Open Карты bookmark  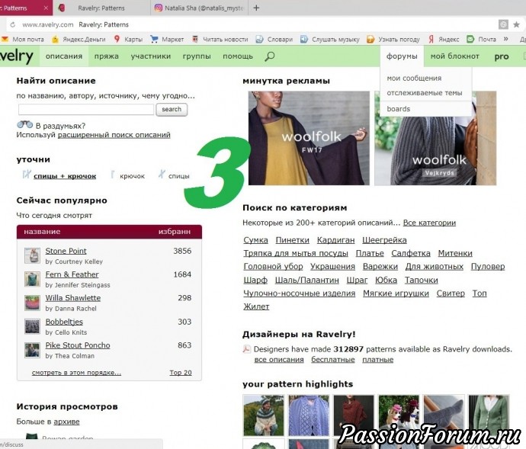tap(129, 40)
